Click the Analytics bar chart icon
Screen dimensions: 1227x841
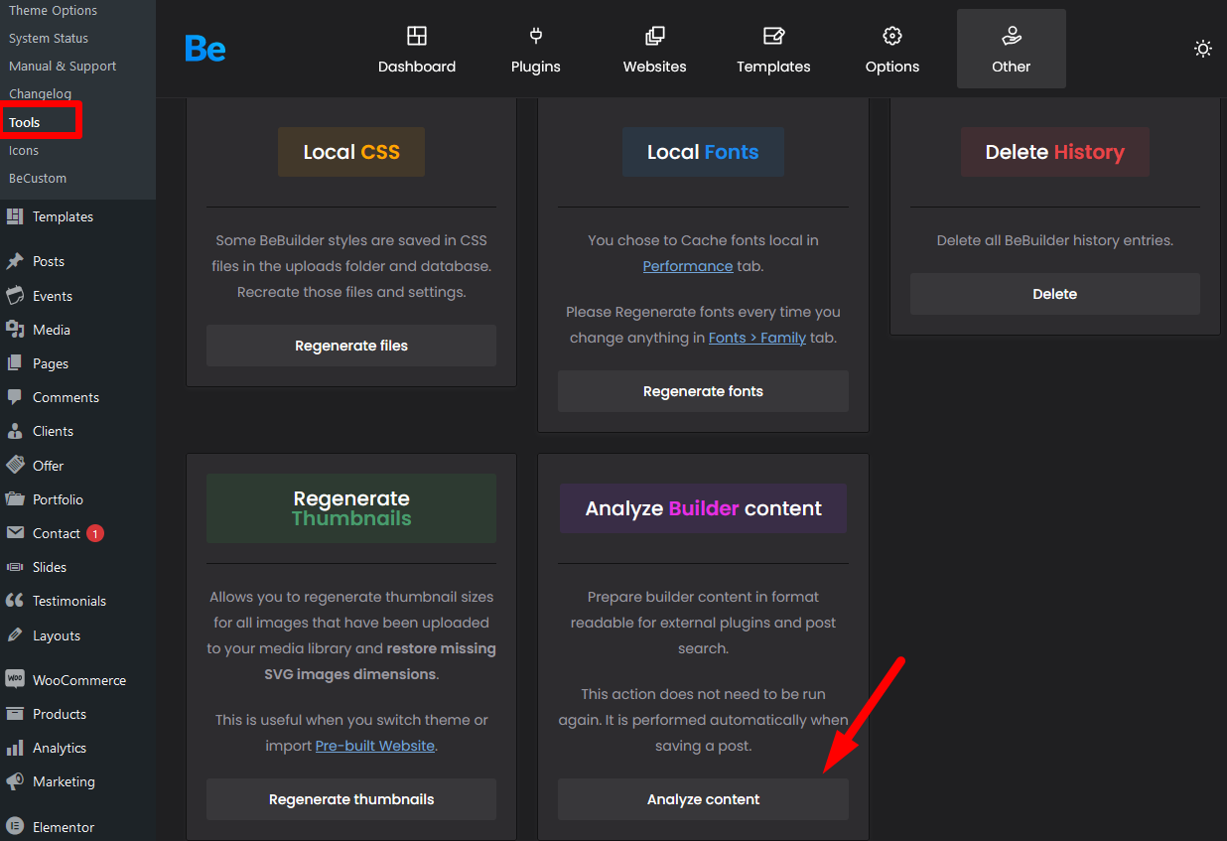[x=15, y=748]
